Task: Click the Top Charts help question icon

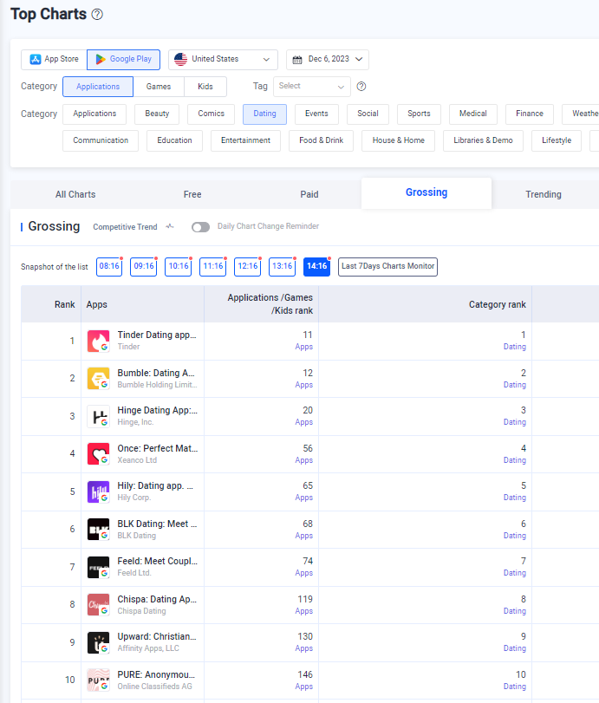Action: pos(97,15)
